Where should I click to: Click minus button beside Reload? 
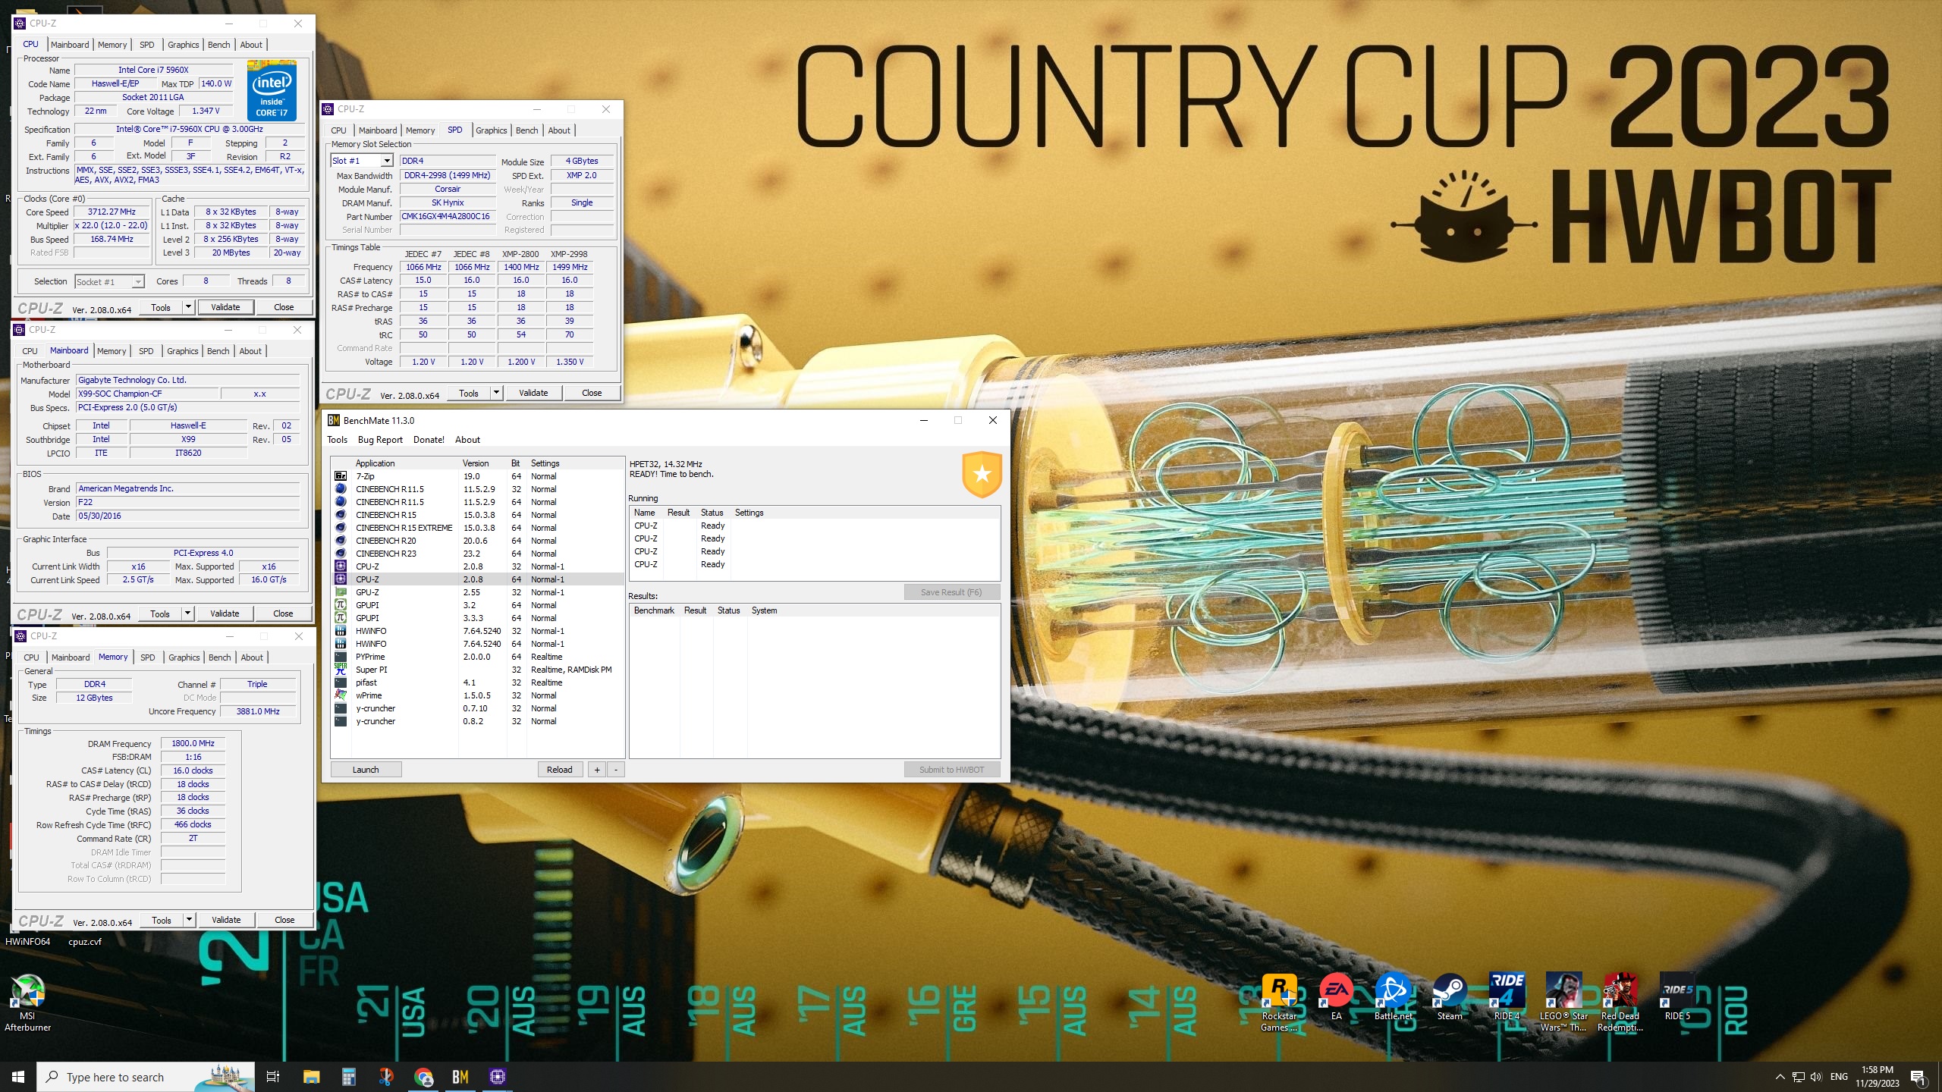(x=616, y=770)
